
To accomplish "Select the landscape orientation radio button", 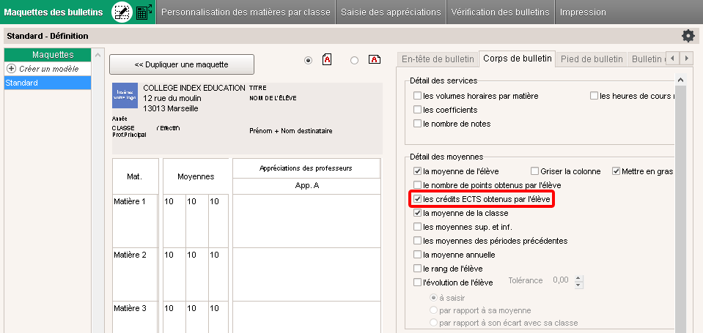I will pyautogui.click(x=354, y=61).
